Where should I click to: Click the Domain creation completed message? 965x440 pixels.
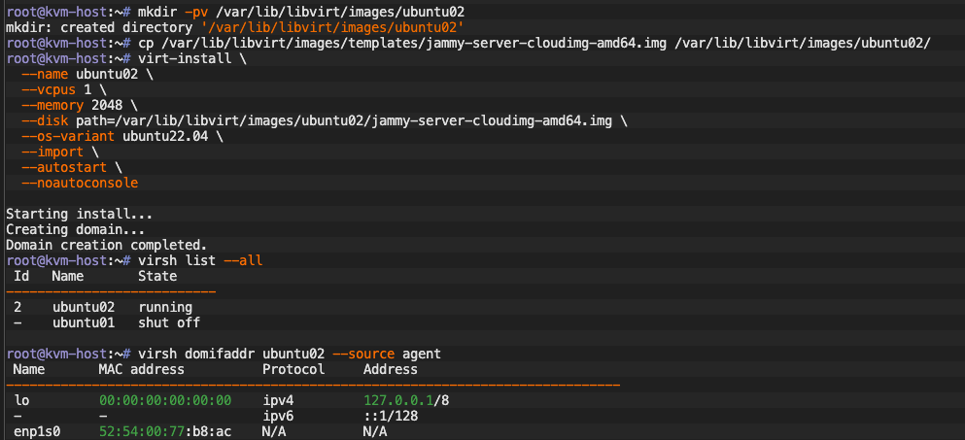(x=107, y=245)
